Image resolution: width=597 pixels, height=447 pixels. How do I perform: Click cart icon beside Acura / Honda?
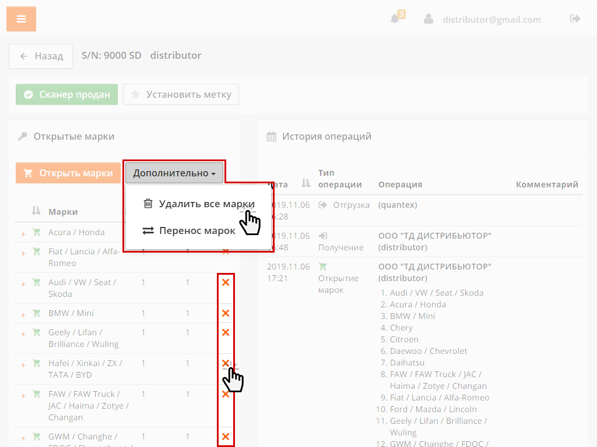coord(37,232)
